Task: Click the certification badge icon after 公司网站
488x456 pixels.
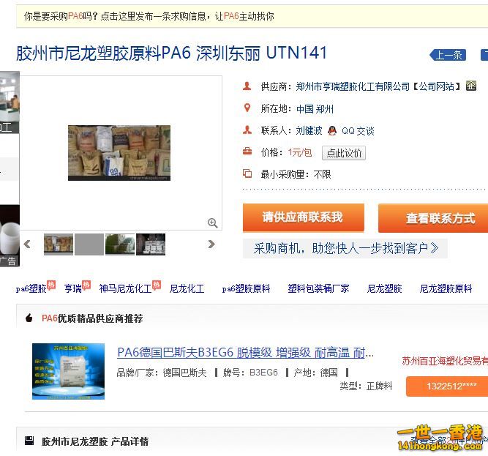Action: [x=471, y=86]
